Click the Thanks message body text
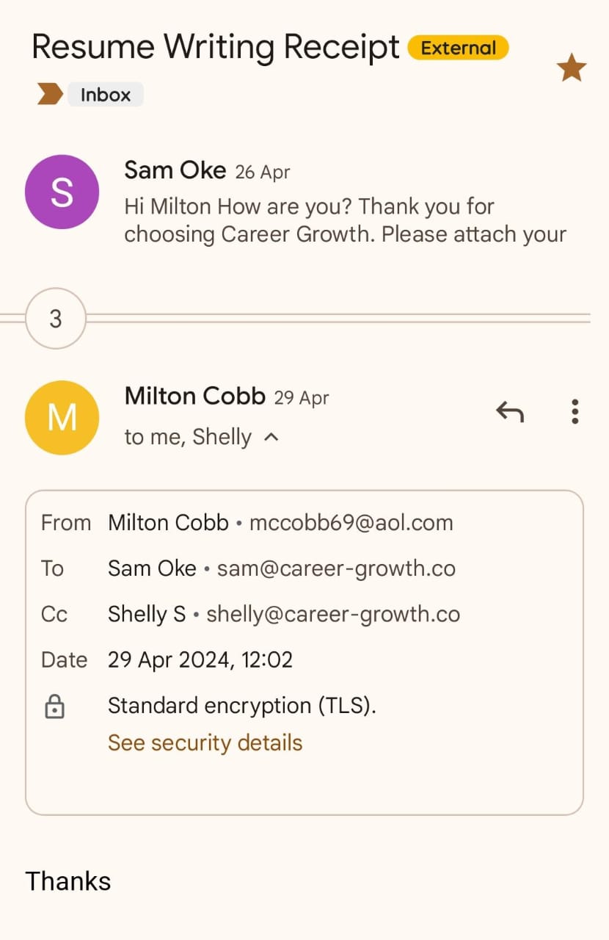Viewport: 609px width, 940px height. (x=68, y=881)
